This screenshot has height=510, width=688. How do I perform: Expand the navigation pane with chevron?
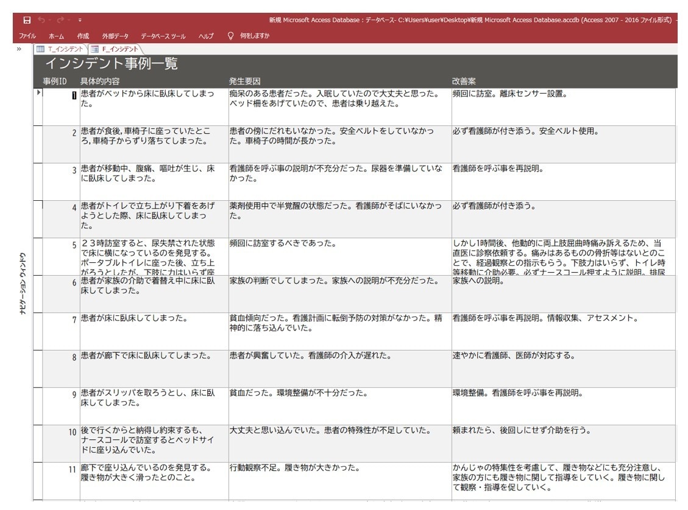coord(19,49)
